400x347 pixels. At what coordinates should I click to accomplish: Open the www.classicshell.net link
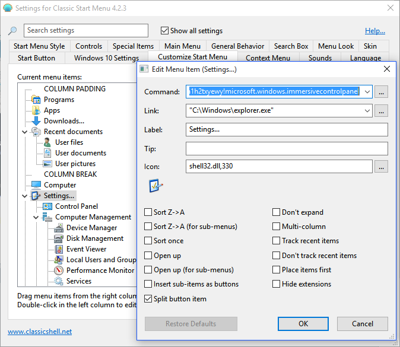pyautogui.click(x=40, y=332)
